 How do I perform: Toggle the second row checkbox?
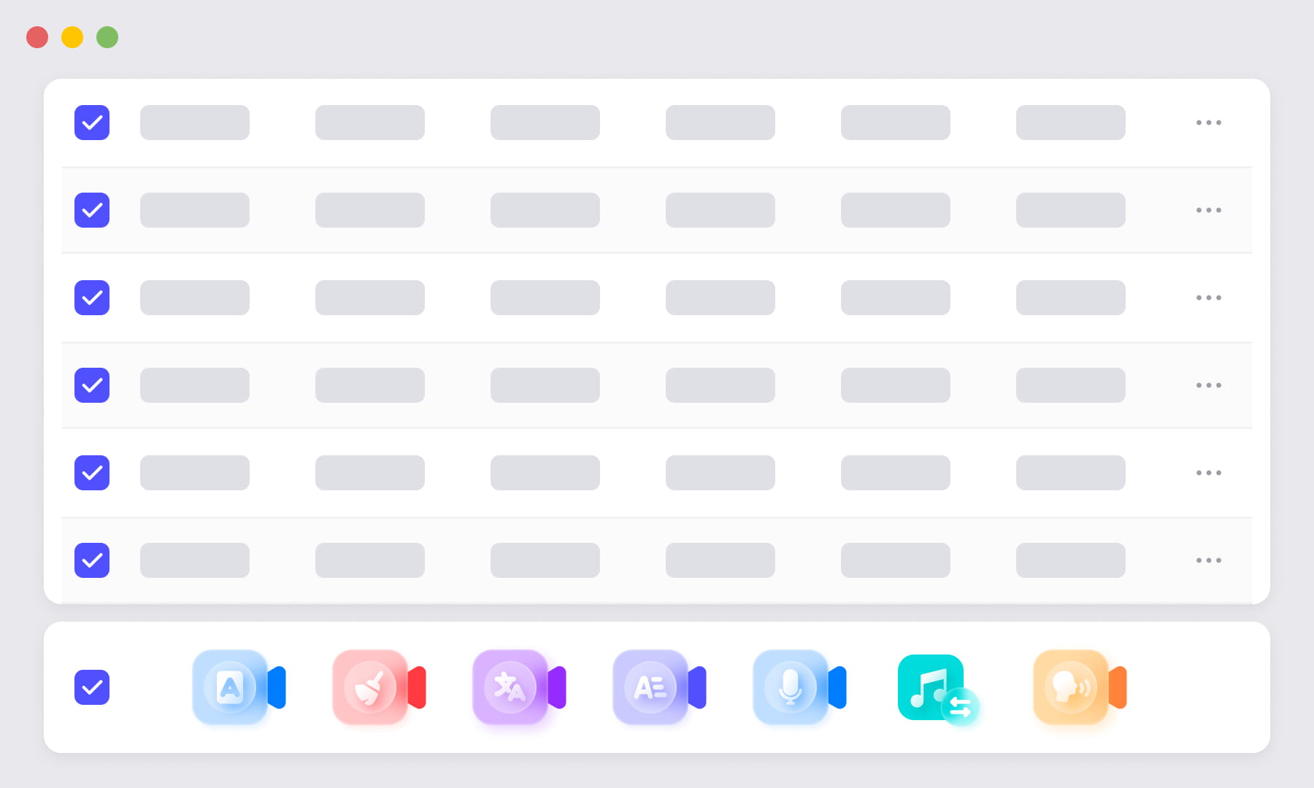[92, 210]
